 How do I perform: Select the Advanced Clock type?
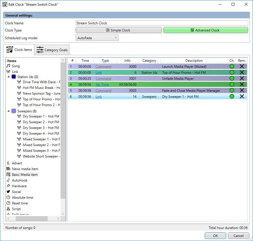(206, 30)
